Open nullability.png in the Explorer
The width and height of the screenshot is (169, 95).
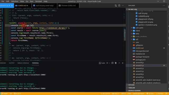(x=144, y=16)
